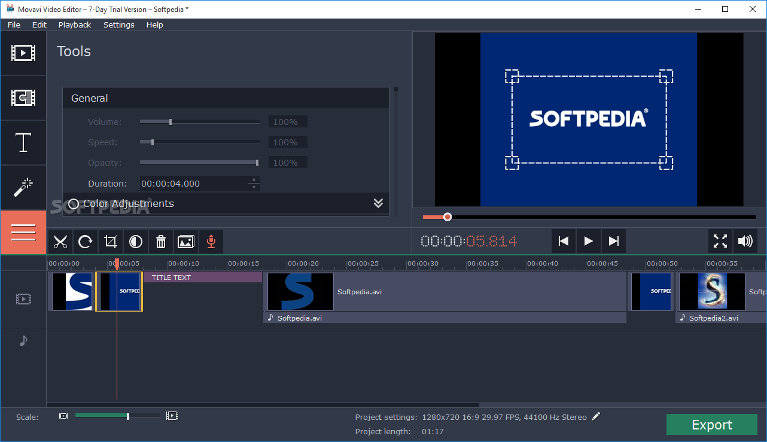This screenshot has width=767, height=442.
Task: Click the project settings 1280x720 text
Action: click(x=504, y=417)
